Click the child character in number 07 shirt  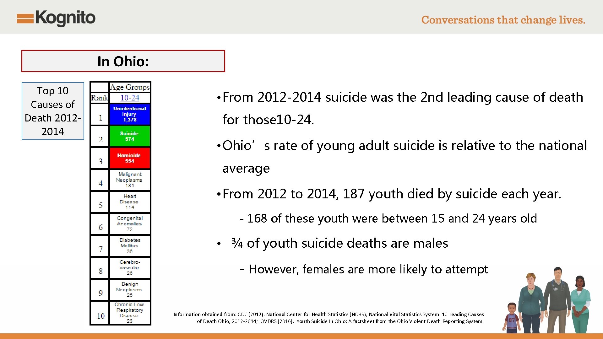click(x=512, y=318)
